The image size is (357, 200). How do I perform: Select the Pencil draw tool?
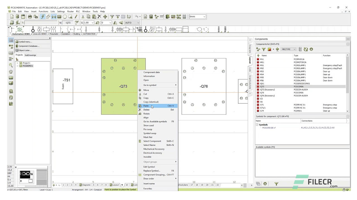(76, 17)
